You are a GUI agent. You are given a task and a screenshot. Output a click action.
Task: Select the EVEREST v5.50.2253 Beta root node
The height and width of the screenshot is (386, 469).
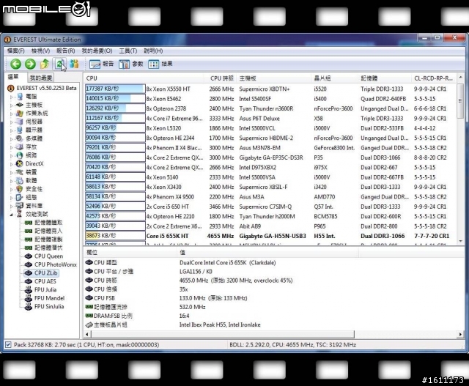(x=42, y=88)
